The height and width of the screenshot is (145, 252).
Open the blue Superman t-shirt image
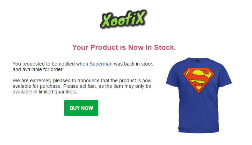[199, 95]
